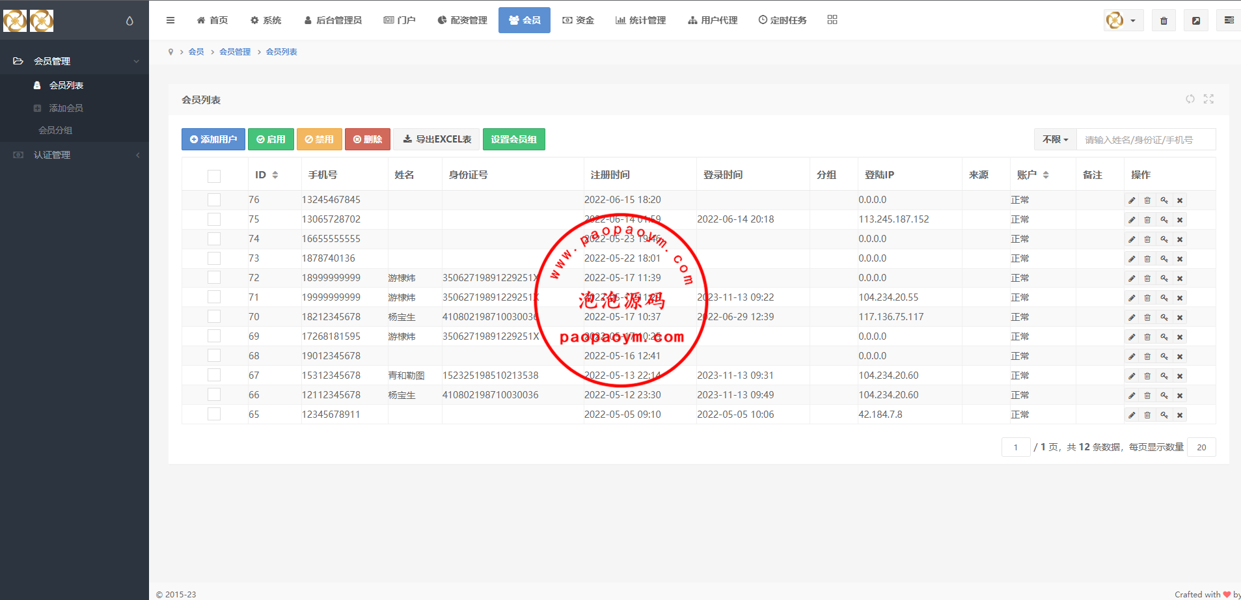This screenshot has width=1241, height=600.
Task: Click the location pin icon in the breadcrumb
Action: tap(170, 52)
